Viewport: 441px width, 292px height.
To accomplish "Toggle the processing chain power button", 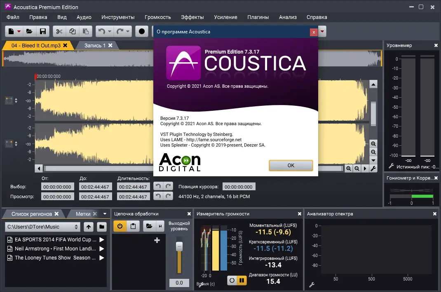I will coord(120,226).
